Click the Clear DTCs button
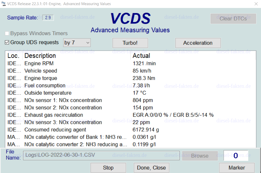Image resolution: width=261 pixels, height=173 pixels. [x=233, y=19]
